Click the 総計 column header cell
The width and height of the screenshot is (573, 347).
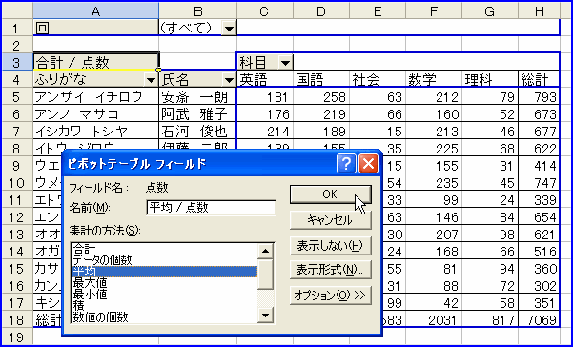coord(539,80)
